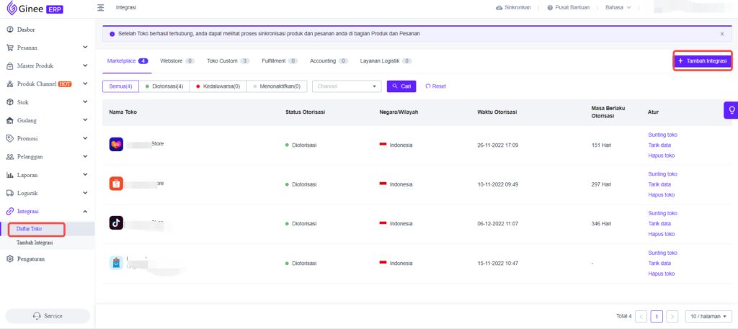Select the Kedaluwarsa(0) status filter

(218, 86)
